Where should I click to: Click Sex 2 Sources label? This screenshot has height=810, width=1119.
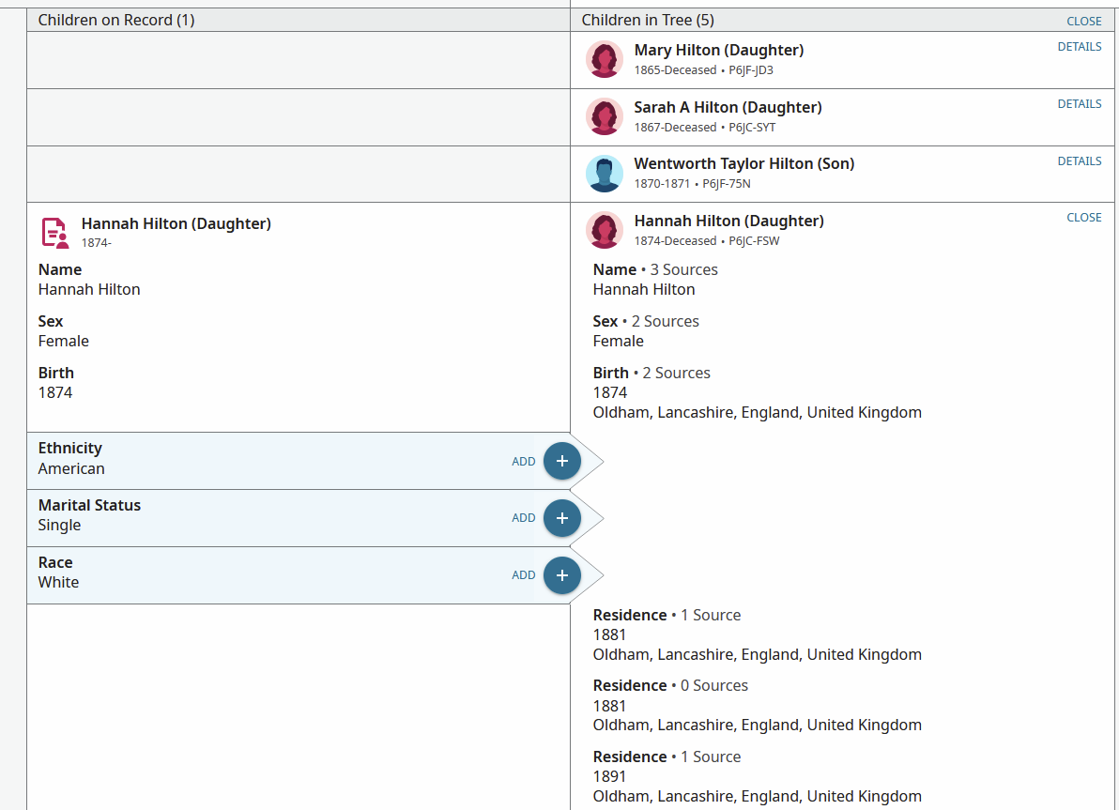[646, 321]
